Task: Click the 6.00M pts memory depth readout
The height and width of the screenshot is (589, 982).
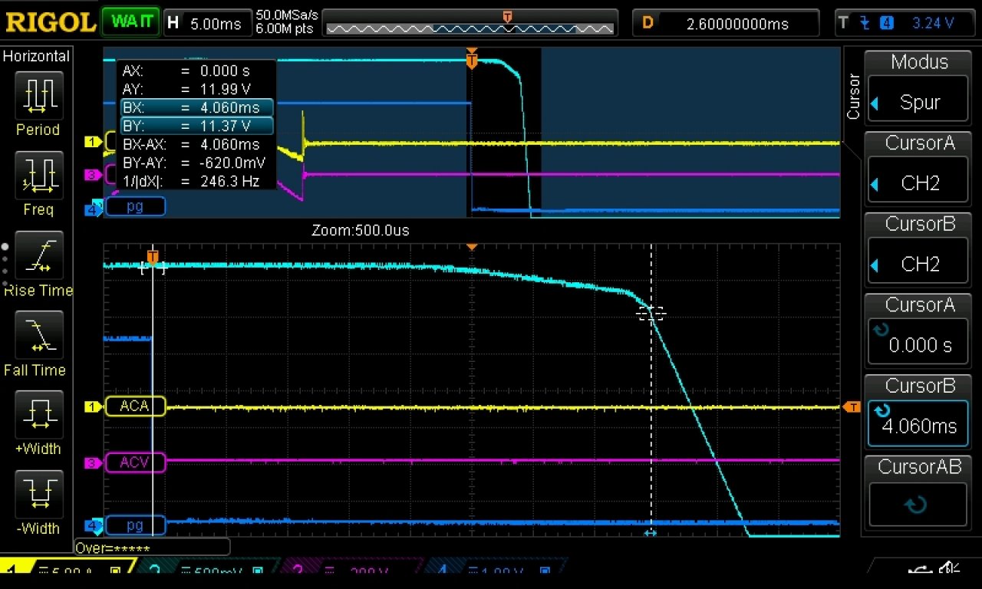Action: coord(286,28)
